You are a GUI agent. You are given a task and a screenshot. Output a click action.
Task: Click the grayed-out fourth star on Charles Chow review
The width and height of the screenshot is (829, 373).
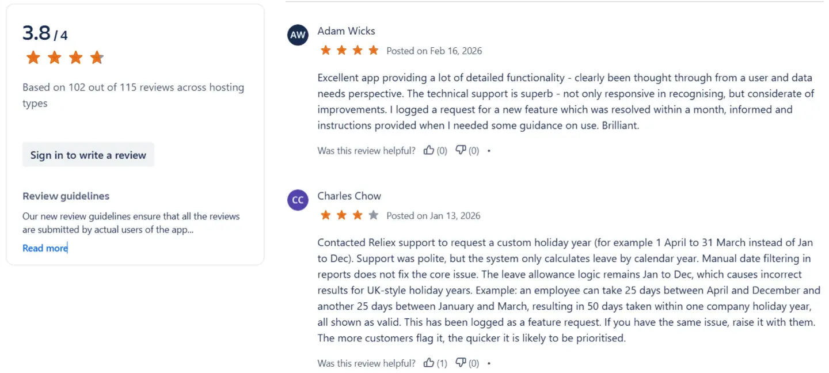click(372, 215)
